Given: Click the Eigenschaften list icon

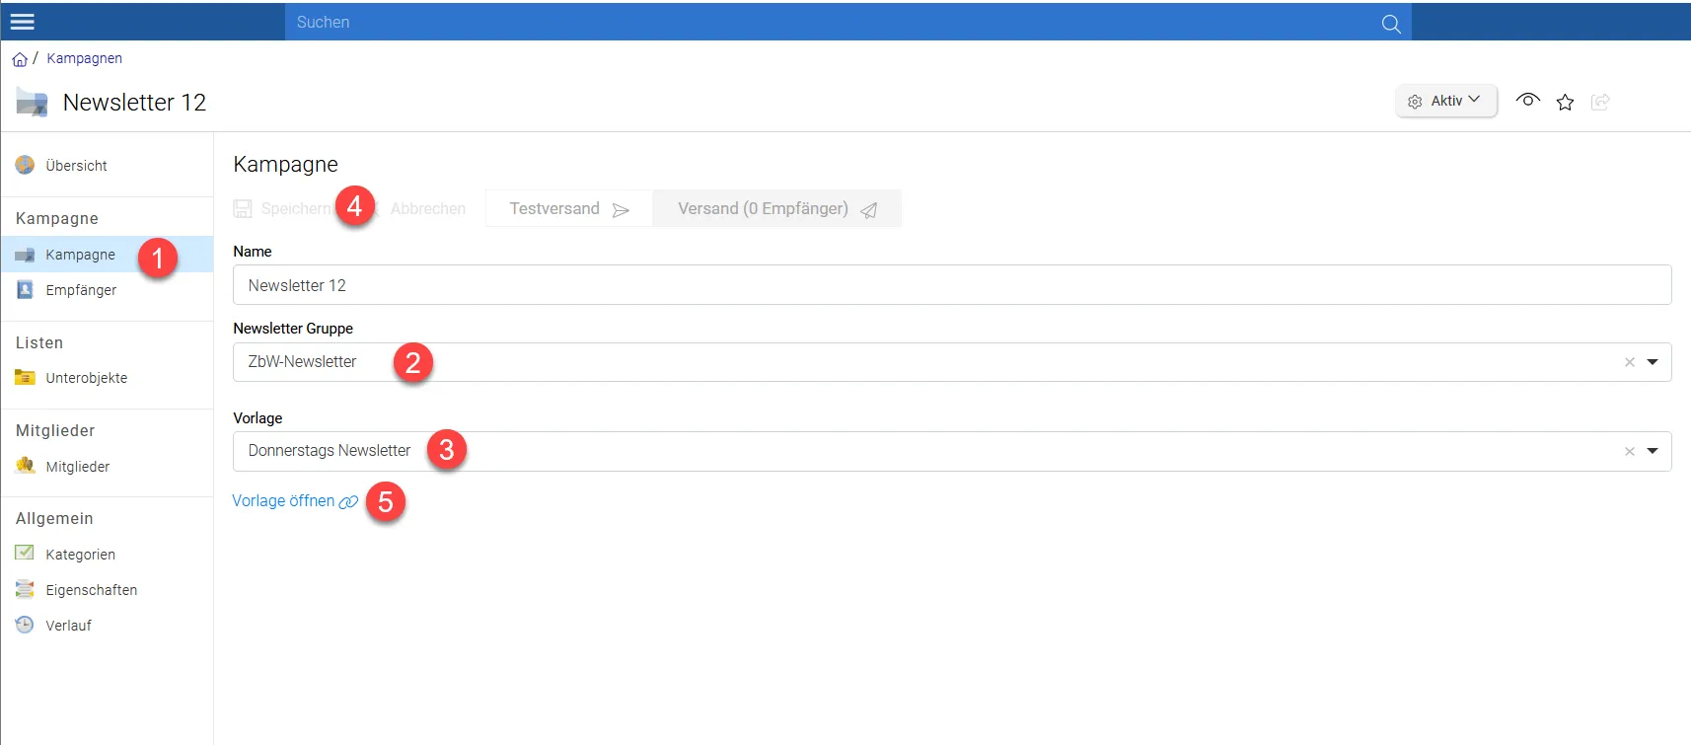Looking at the screenshot, I should point(25,589).
